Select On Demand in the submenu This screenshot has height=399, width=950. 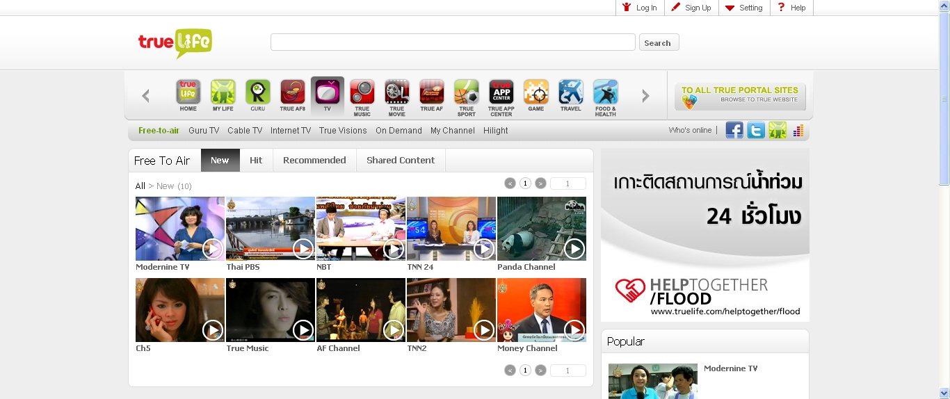(398, 131)
